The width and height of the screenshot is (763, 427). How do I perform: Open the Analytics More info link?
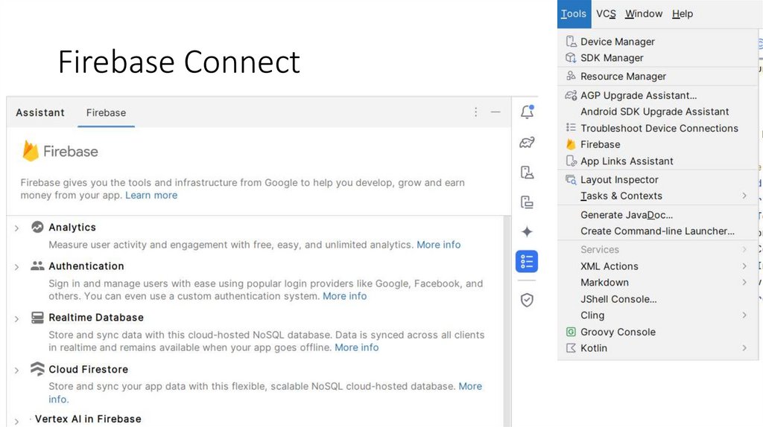[x=438, y=245]
